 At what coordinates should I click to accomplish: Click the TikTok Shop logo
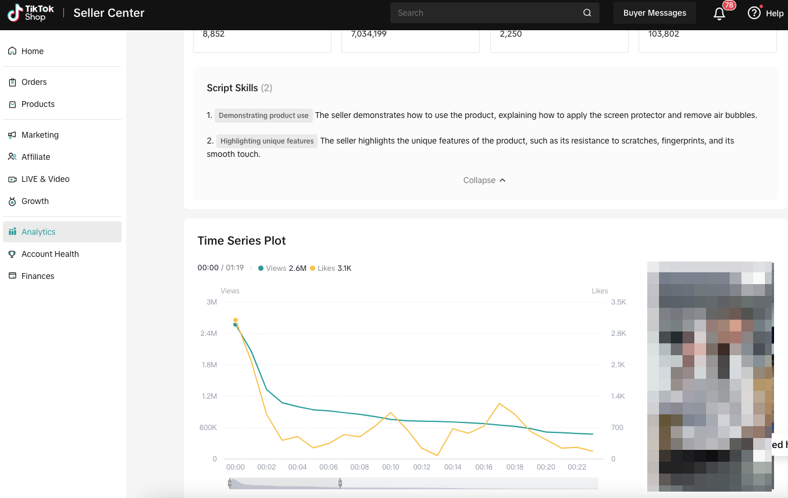coord(31,13)
